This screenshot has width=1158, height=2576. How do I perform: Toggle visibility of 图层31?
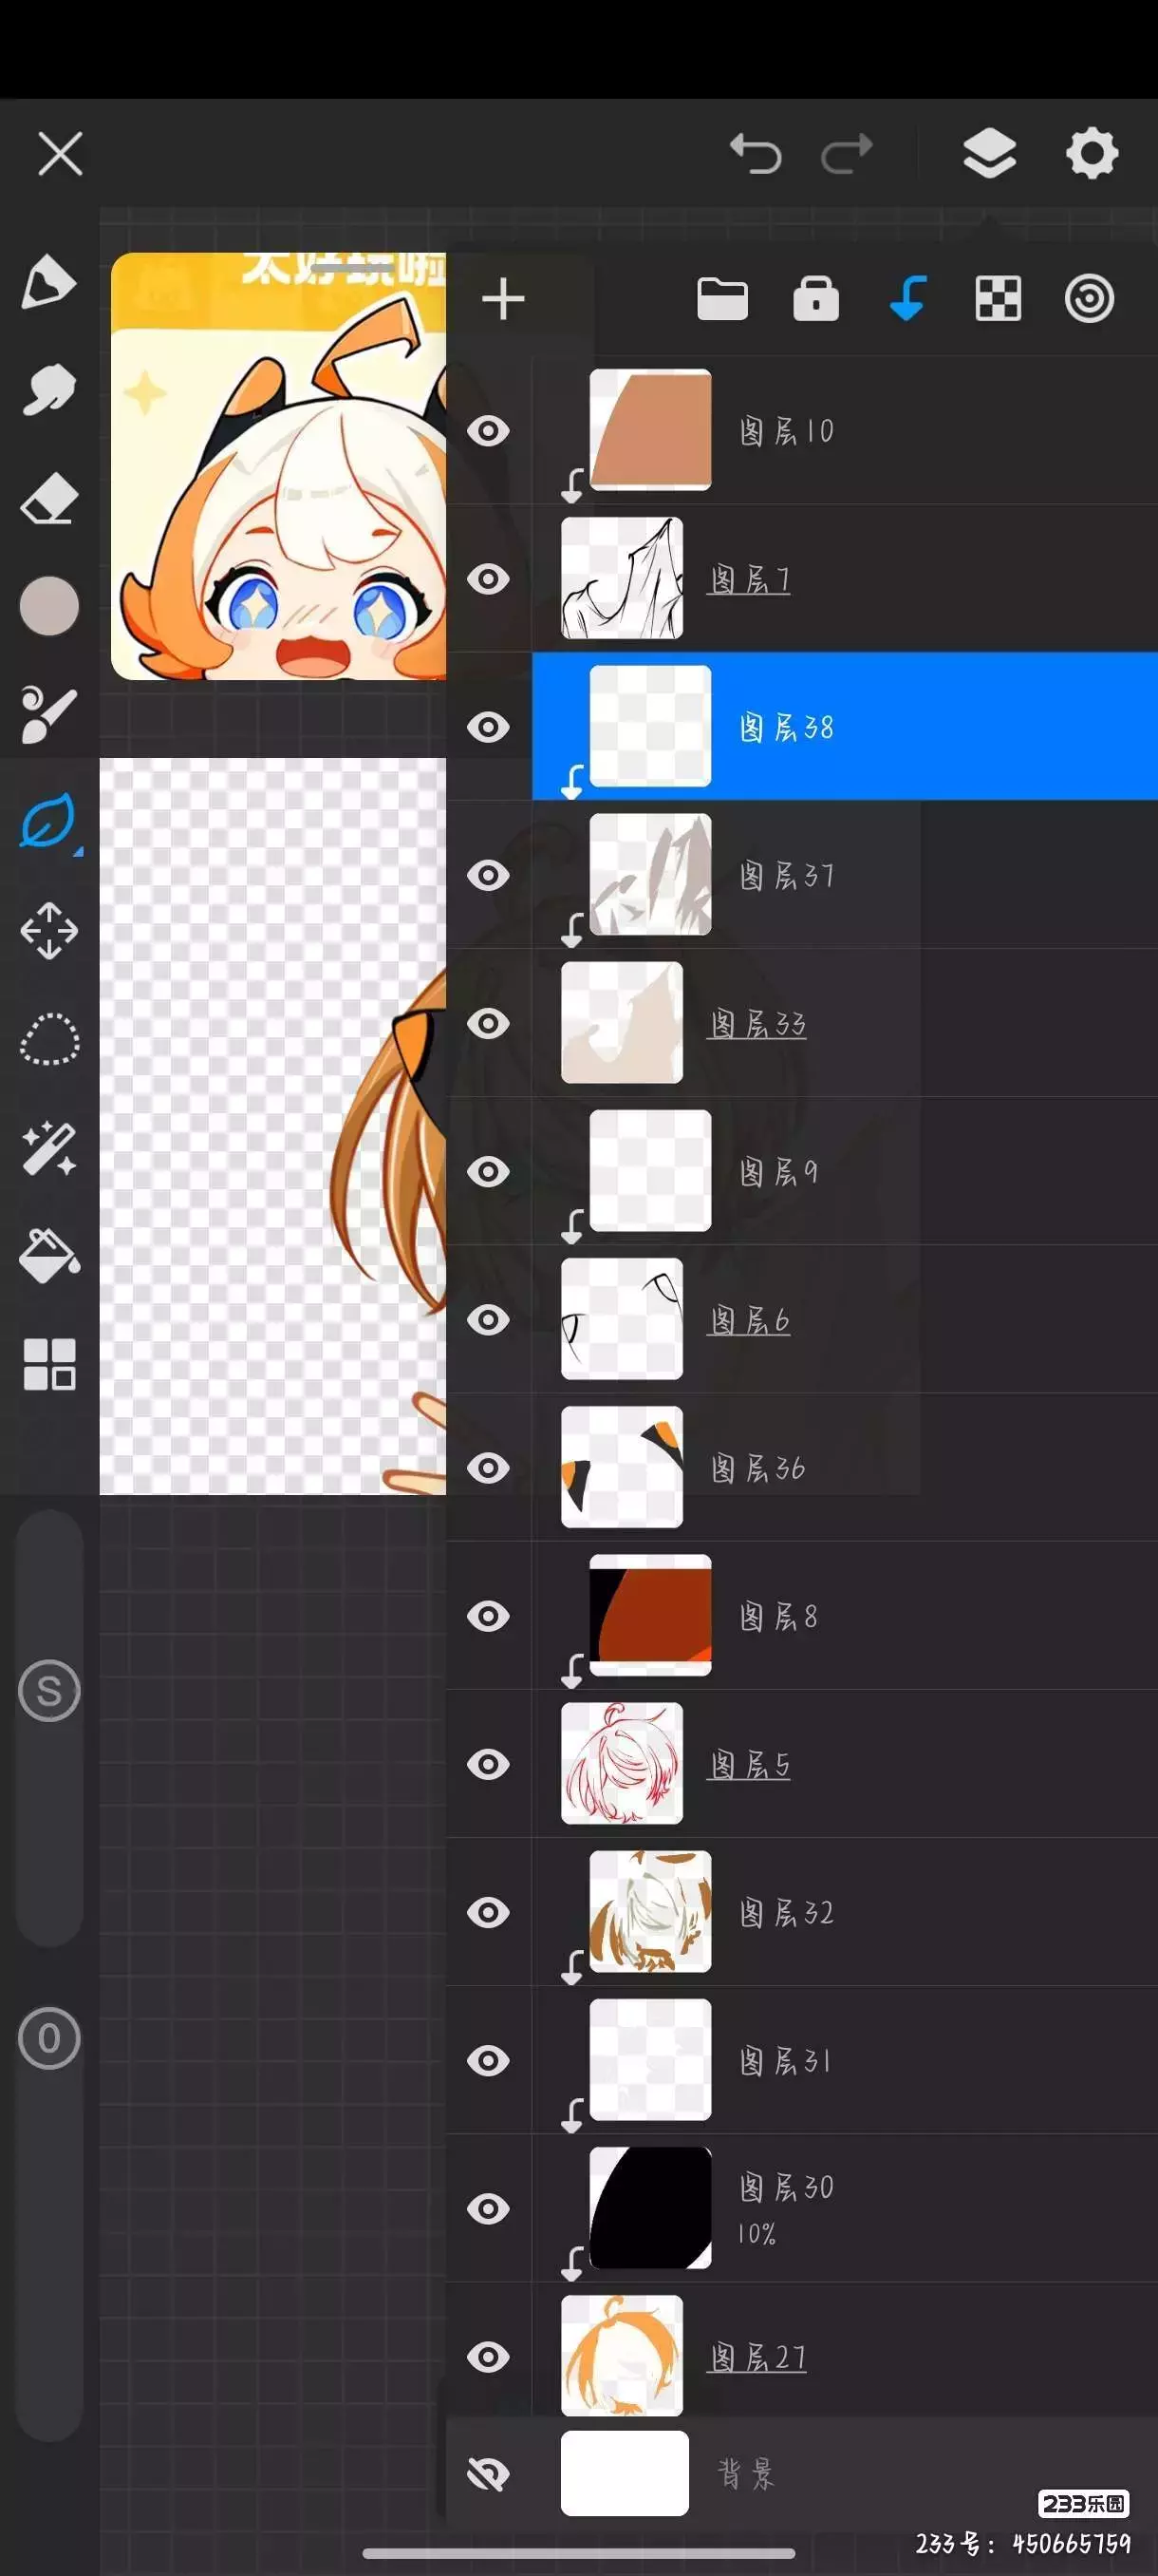(488, 2060)
